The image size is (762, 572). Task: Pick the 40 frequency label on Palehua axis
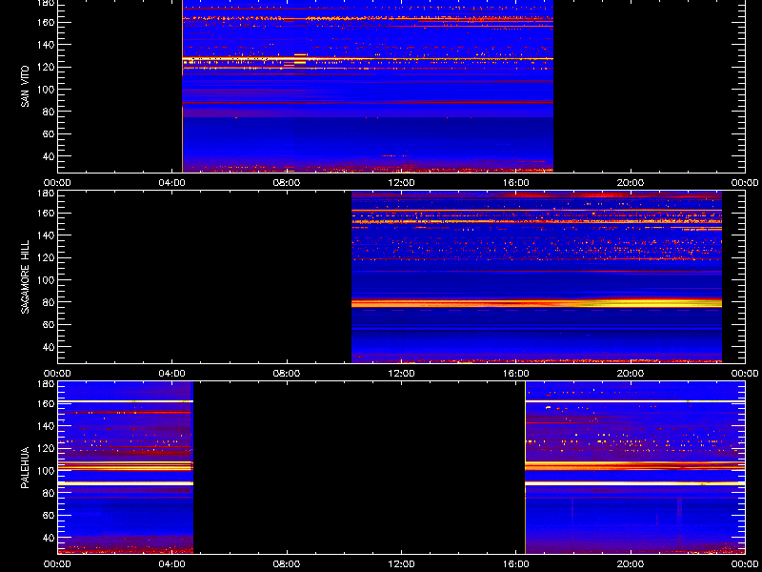coord(49,538)
